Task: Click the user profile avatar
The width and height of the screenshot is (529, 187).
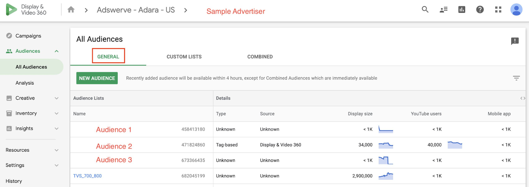Action: click(x=516, y=10)
